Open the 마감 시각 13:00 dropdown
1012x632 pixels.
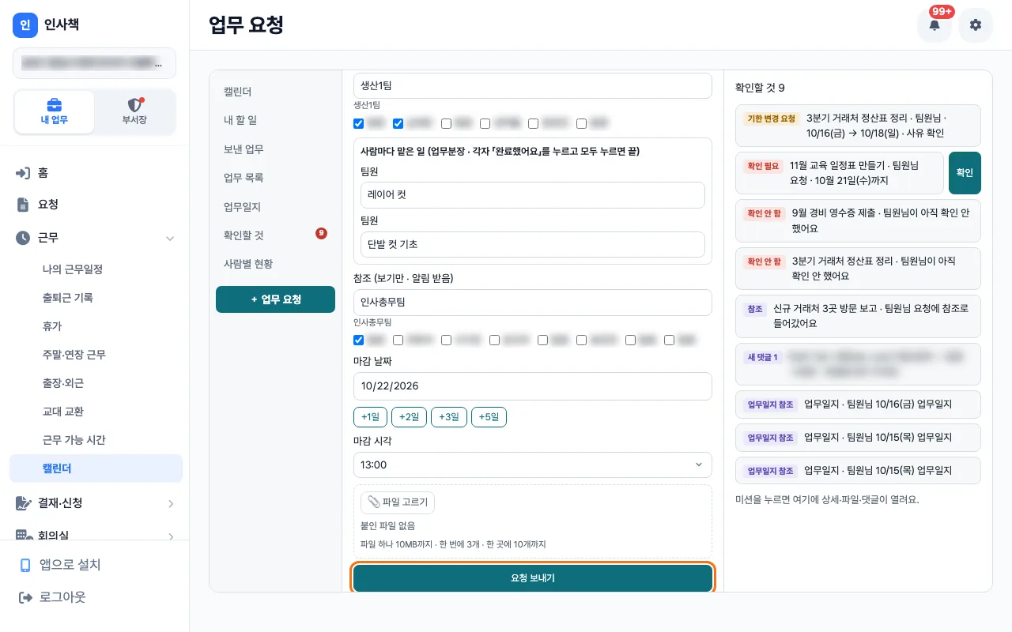pos(533,465)
